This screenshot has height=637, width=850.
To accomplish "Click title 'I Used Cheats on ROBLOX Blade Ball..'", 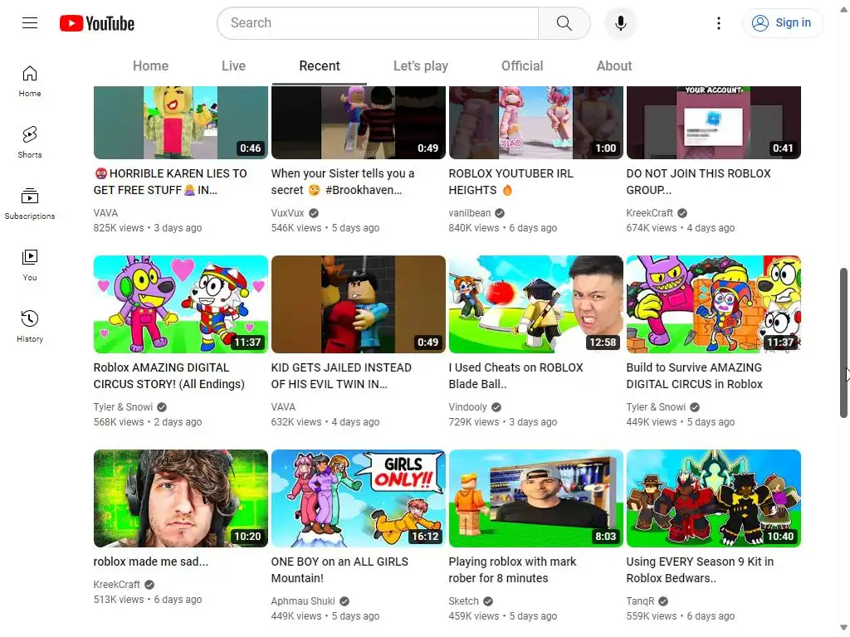I will click(x=515, y=376).
